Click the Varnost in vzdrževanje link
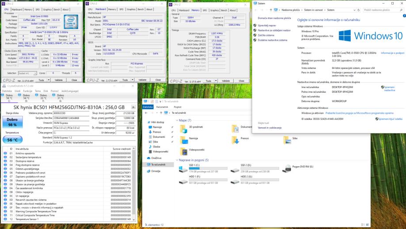The height and width of the screenshot is (229, 406). [x=269, y=128]
